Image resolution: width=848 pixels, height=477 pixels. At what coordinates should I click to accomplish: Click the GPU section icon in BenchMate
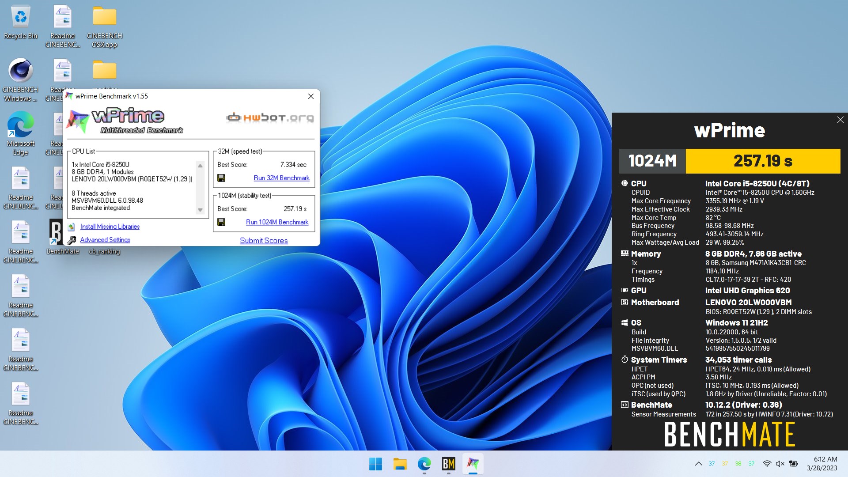tap(625, 290)
